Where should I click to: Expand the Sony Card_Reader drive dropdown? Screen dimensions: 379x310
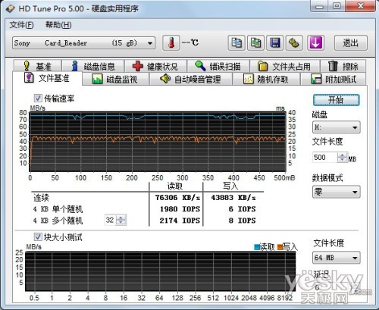(x=83, y=43)
